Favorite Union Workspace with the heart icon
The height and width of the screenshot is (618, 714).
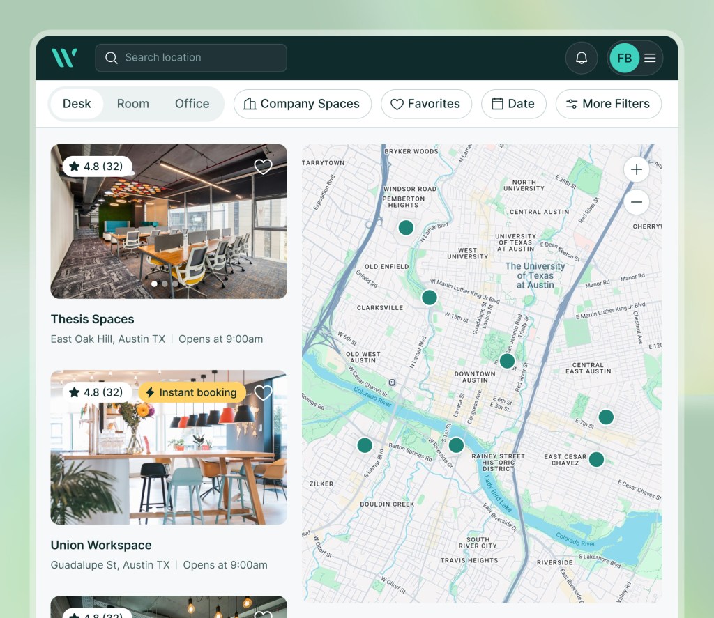pyautogui.click(x=263, y=393)
